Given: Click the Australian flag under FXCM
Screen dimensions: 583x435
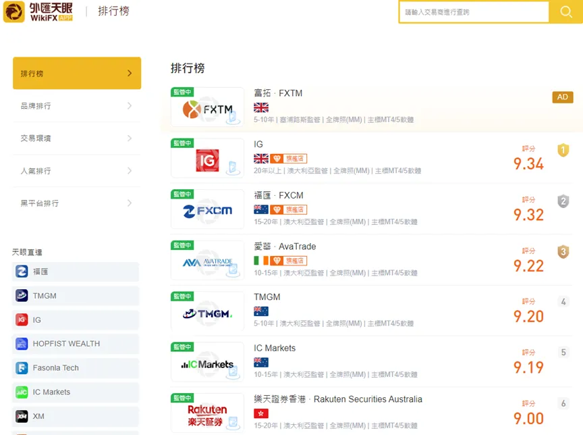Looking at the screenshot, I should (x=261, y=209).
